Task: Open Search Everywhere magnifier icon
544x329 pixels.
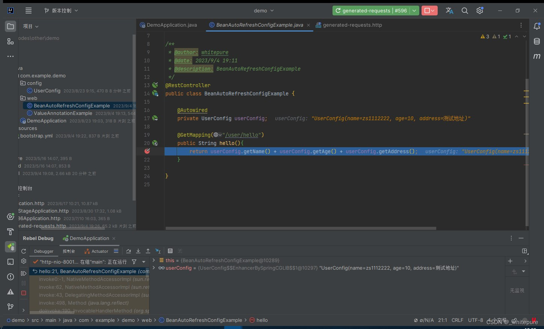Action: click(465, 11)
